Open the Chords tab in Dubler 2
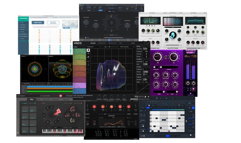 [x=61, y=99]
